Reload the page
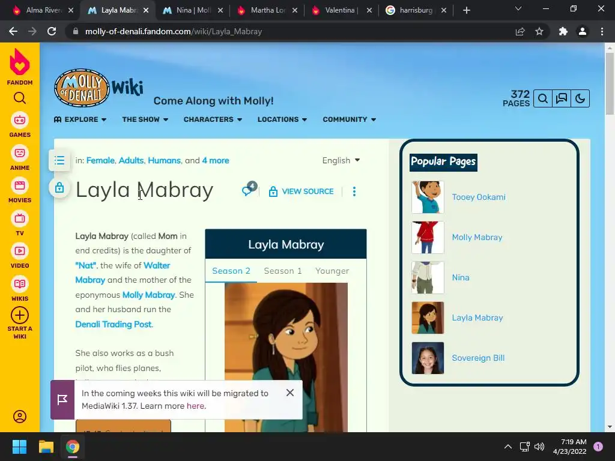The width and height of the screenshot is (615, 461). pos(52,31)
